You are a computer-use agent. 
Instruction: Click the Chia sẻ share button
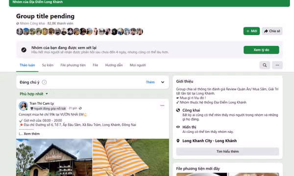pyautogui.click(x=272, y=31)
